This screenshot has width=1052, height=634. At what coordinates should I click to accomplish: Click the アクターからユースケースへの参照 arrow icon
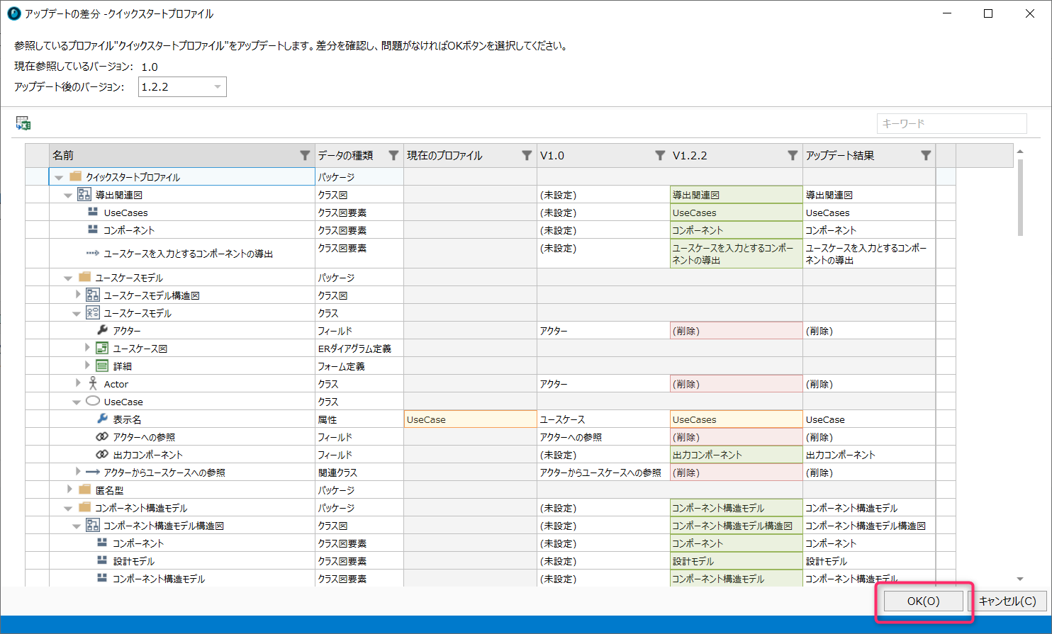click(93, 472)
